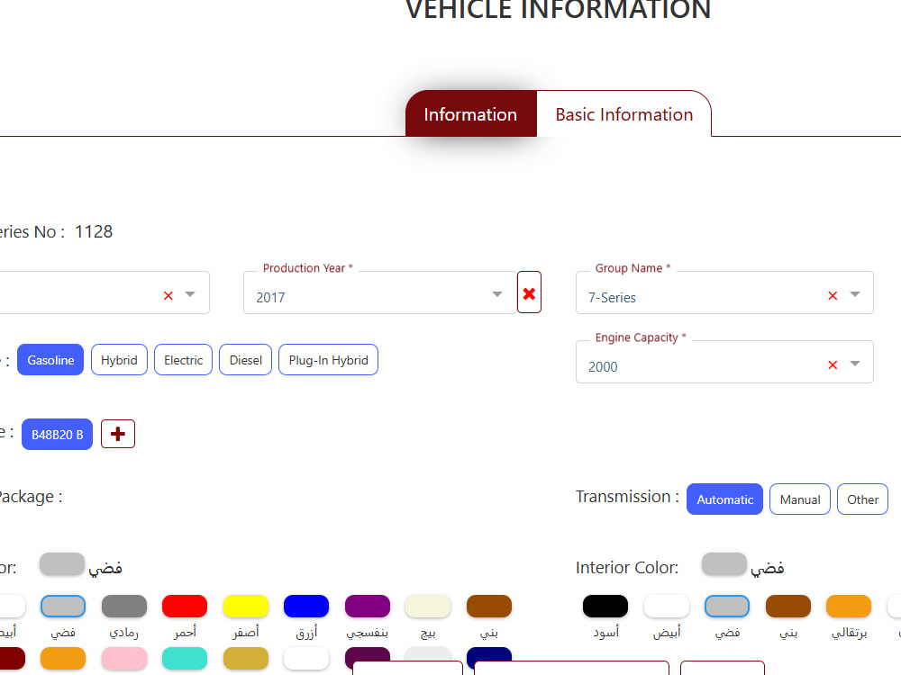Pick the silver exterior color swatch
This screenshot has width=901, height=675.
[x=63, y=606]
